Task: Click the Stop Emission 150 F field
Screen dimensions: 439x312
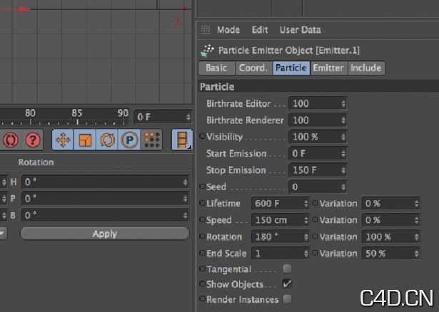Action: pyautogui.click(x=318, y=170)
